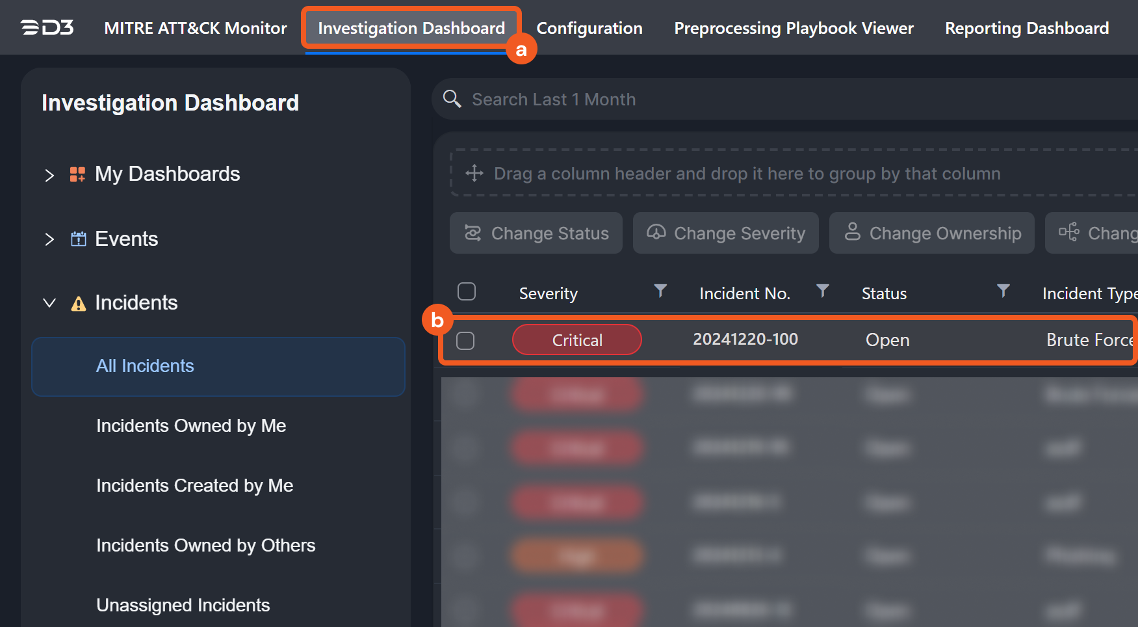Select Incidents tree item label
This screenshot has width=1138, height=627.
136,302
